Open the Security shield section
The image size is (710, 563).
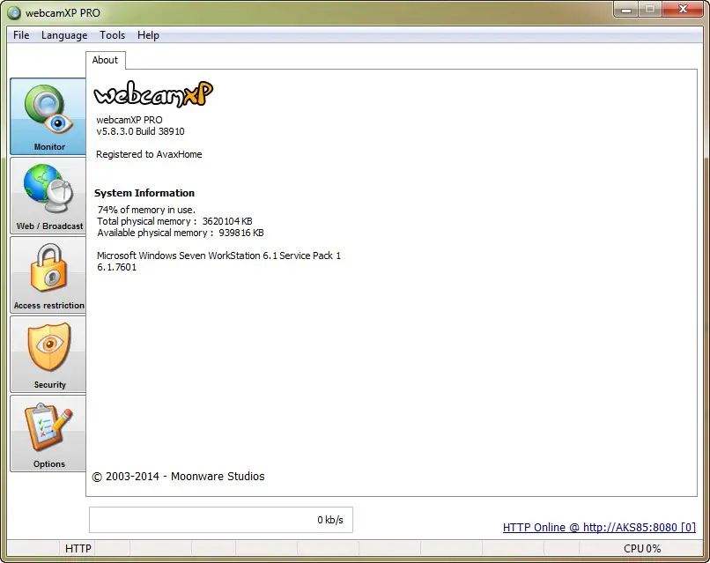[x=48, y=354]
